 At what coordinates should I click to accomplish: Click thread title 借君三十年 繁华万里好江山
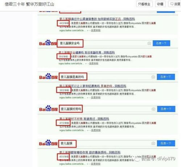pyautogui.click(x=29, y=4)
